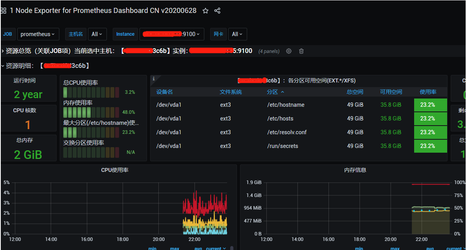This screenshot has height=250, width=466.
Task: Open the 内存信息 panel title menu
Action: 355,170
